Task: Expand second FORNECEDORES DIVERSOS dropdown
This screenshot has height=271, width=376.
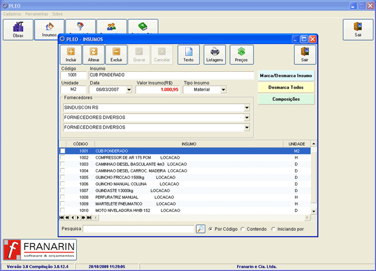Action: tap(247, 118)
